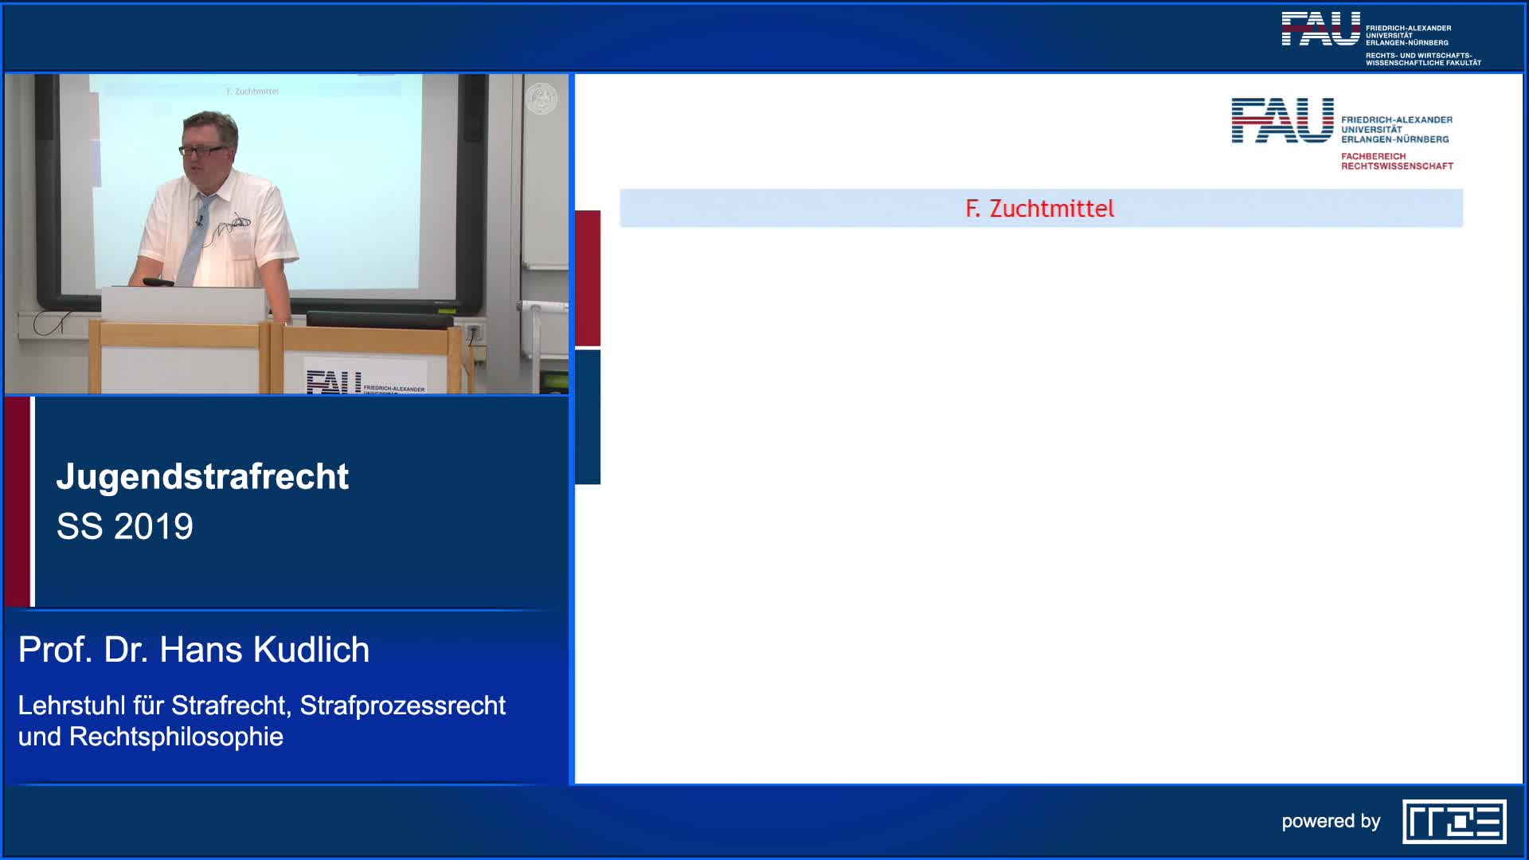Click the 'powered by' text
The image size is (1529, 860).
1331,821
